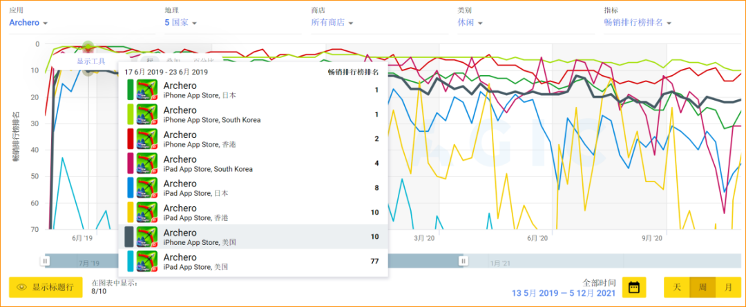Open the 5 国家 geography dropdown
Image resolution: width=746 pixels, height=307 pixels.
(181, 23)
